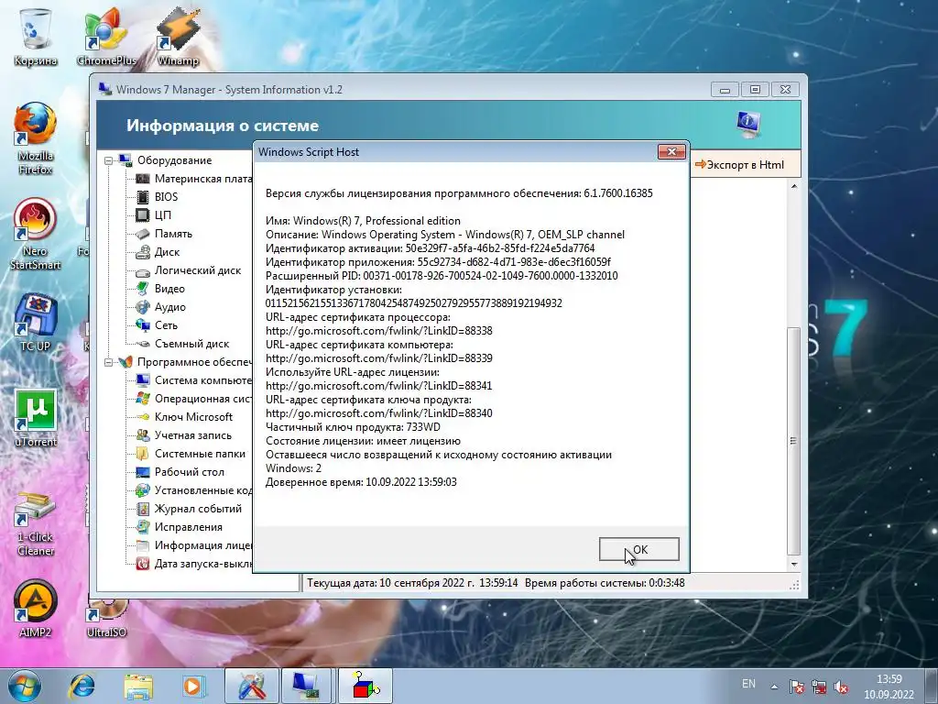Select the Аудио icon in tree

pyautogui.click(x=142, y=307)
